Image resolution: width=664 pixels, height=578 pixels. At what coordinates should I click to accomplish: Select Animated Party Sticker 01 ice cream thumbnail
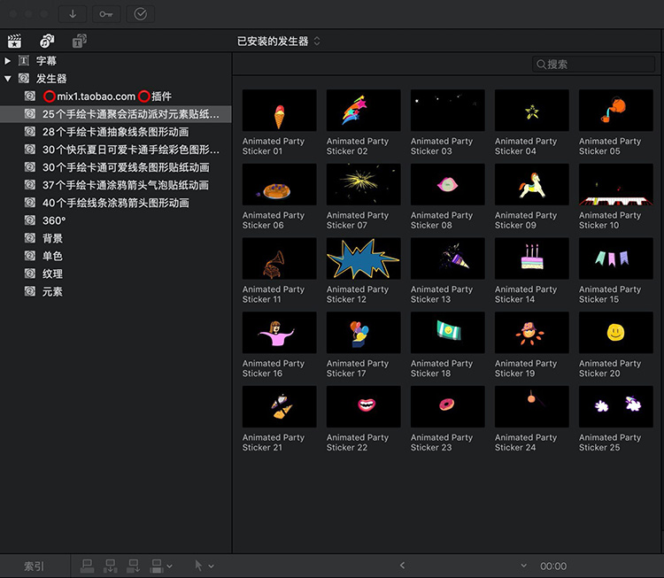click(279, 110)
